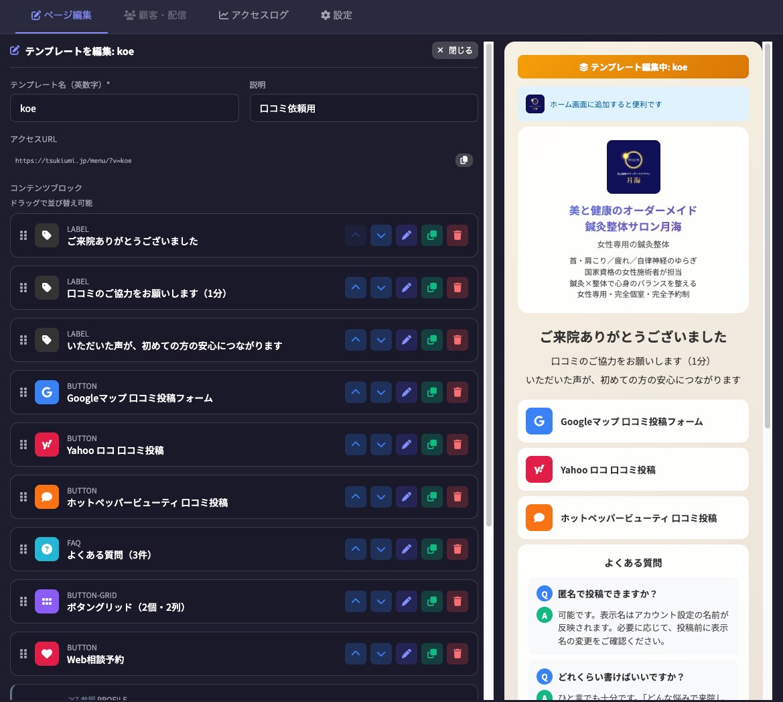This screenshot has width=783, height=702.
Task: Click Googleマップ 口コミ投稿フォーム in the preview
Action: pyautogui.click(x=633, y=421)
